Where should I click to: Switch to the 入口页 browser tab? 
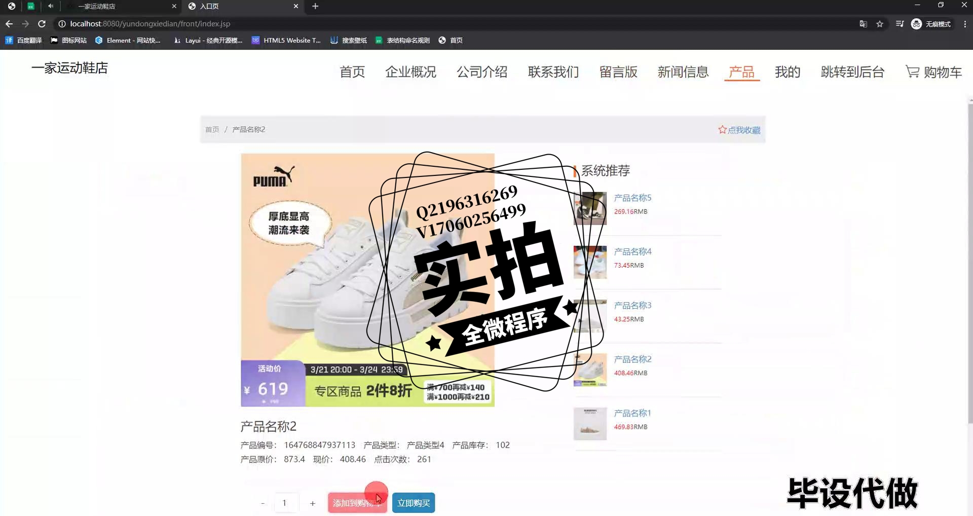(x=243, y=6)
